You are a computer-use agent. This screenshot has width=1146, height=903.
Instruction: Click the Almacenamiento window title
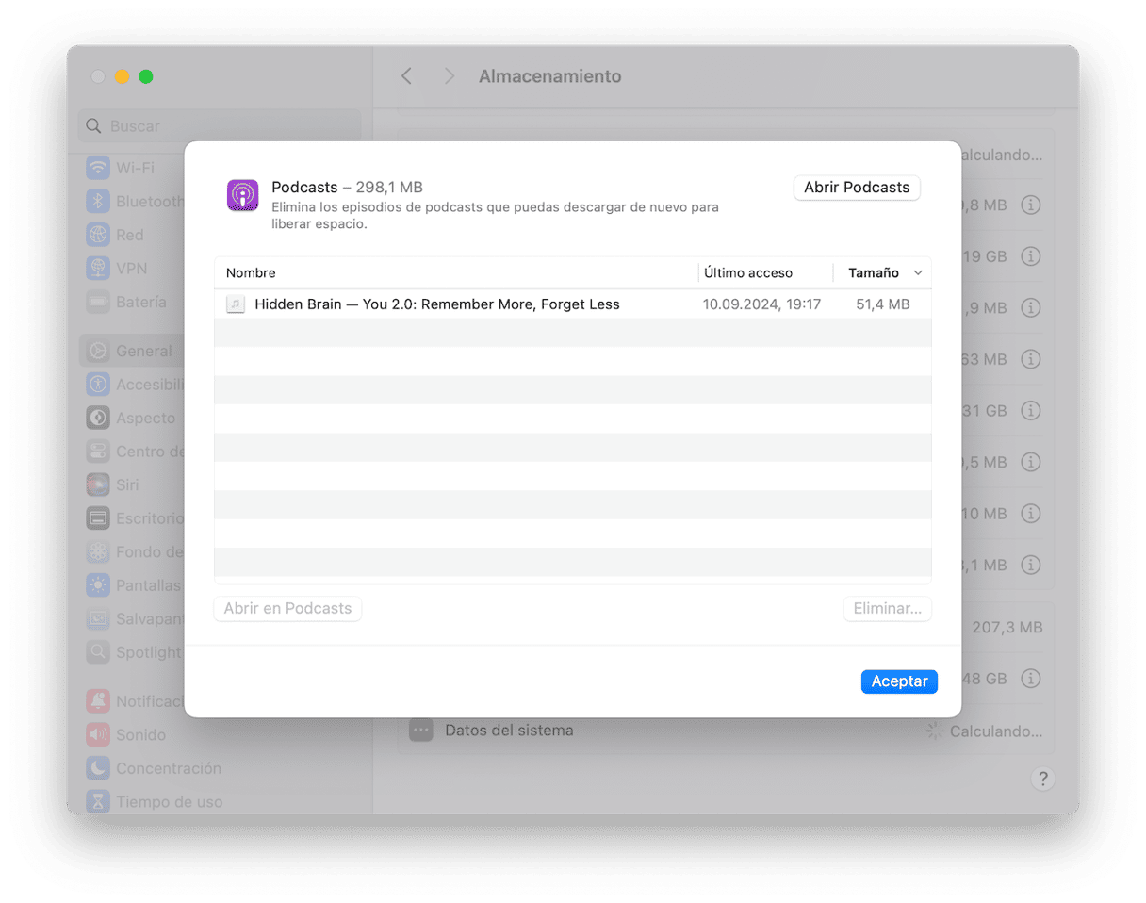pos(550,76)
